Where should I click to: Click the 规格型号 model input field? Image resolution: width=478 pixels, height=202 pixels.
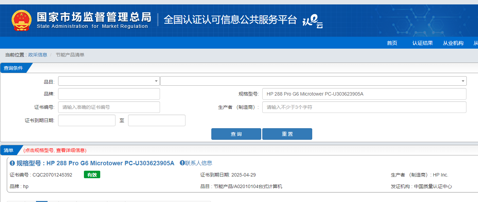364,94
